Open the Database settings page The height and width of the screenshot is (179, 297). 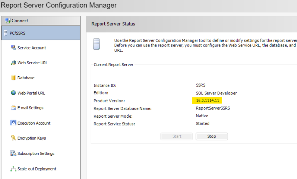pos(26,78)
